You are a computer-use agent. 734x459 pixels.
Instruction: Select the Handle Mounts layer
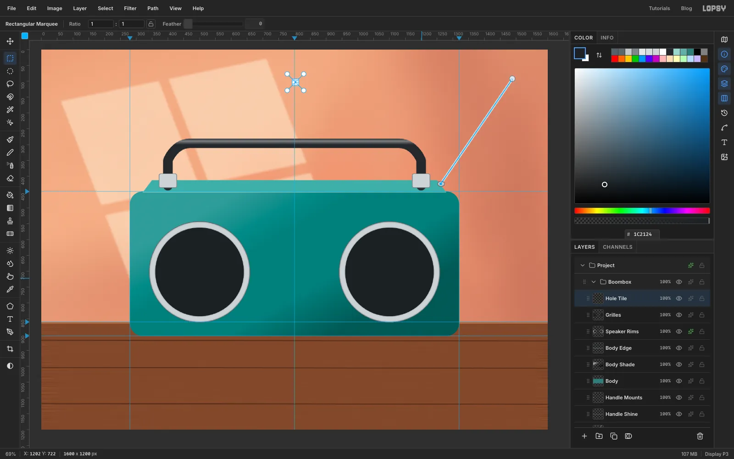642,397
